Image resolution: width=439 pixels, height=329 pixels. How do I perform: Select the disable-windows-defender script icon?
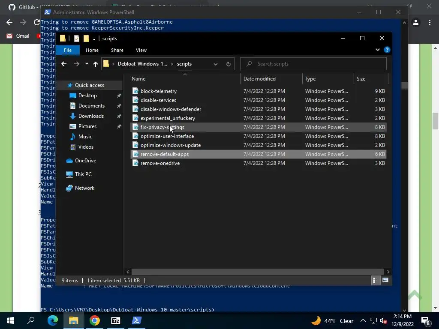point(135,109)
